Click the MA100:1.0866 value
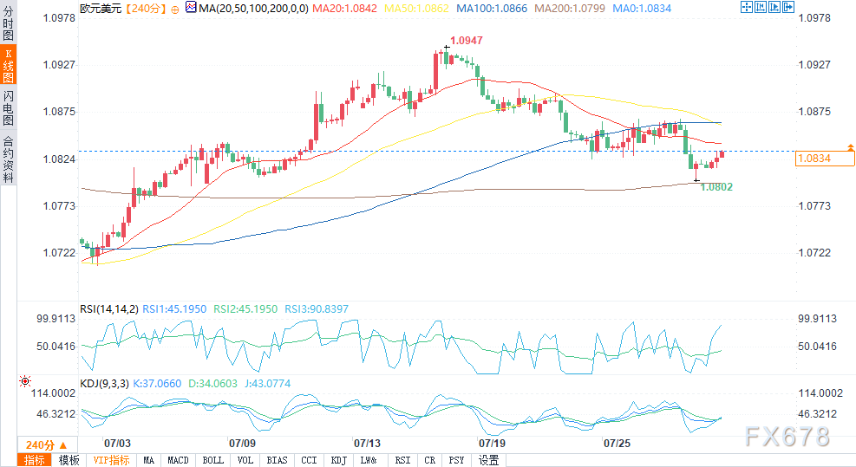 coord(492,8)
